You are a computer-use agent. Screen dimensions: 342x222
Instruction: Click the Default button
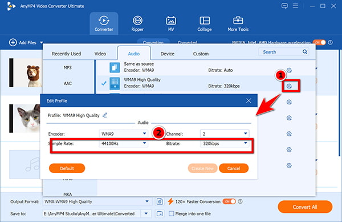coord(67,168)
